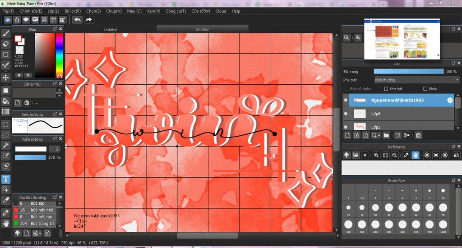Screen dimensions: 462x248
Task: Select the rectangular Select tool with dashed square
Action: tap(5, 124)
